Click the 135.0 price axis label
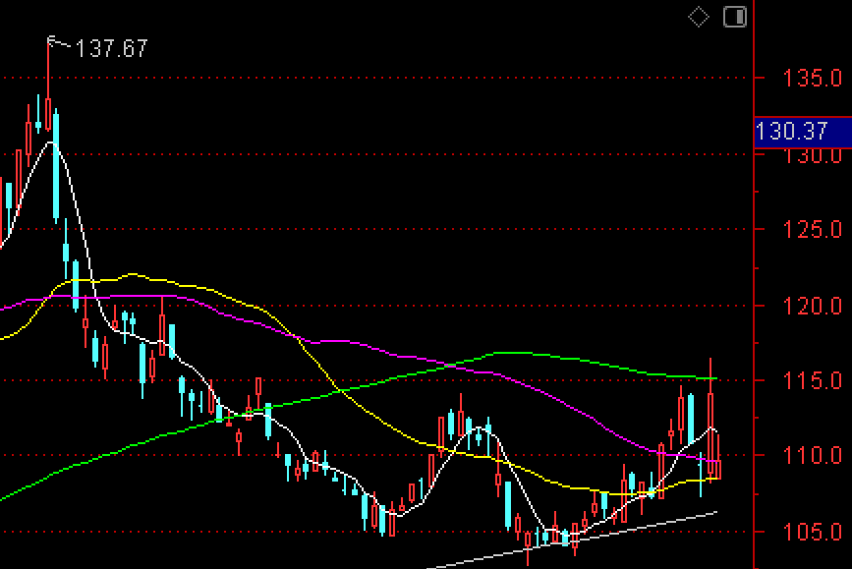This screenshot has width=852, height=569. click(x=813, y=79)
